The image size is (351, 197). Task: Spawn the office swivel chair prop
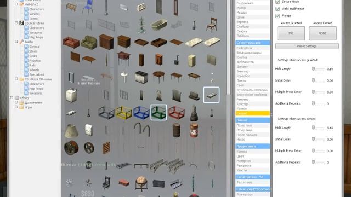106,183
